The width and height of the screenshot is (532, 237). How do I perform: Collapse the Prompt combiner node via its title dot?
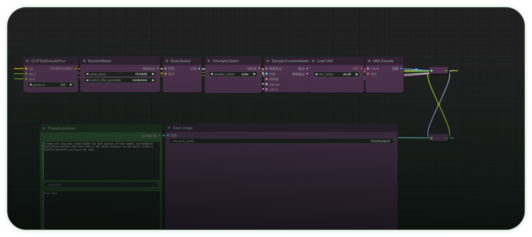(44, 128)
